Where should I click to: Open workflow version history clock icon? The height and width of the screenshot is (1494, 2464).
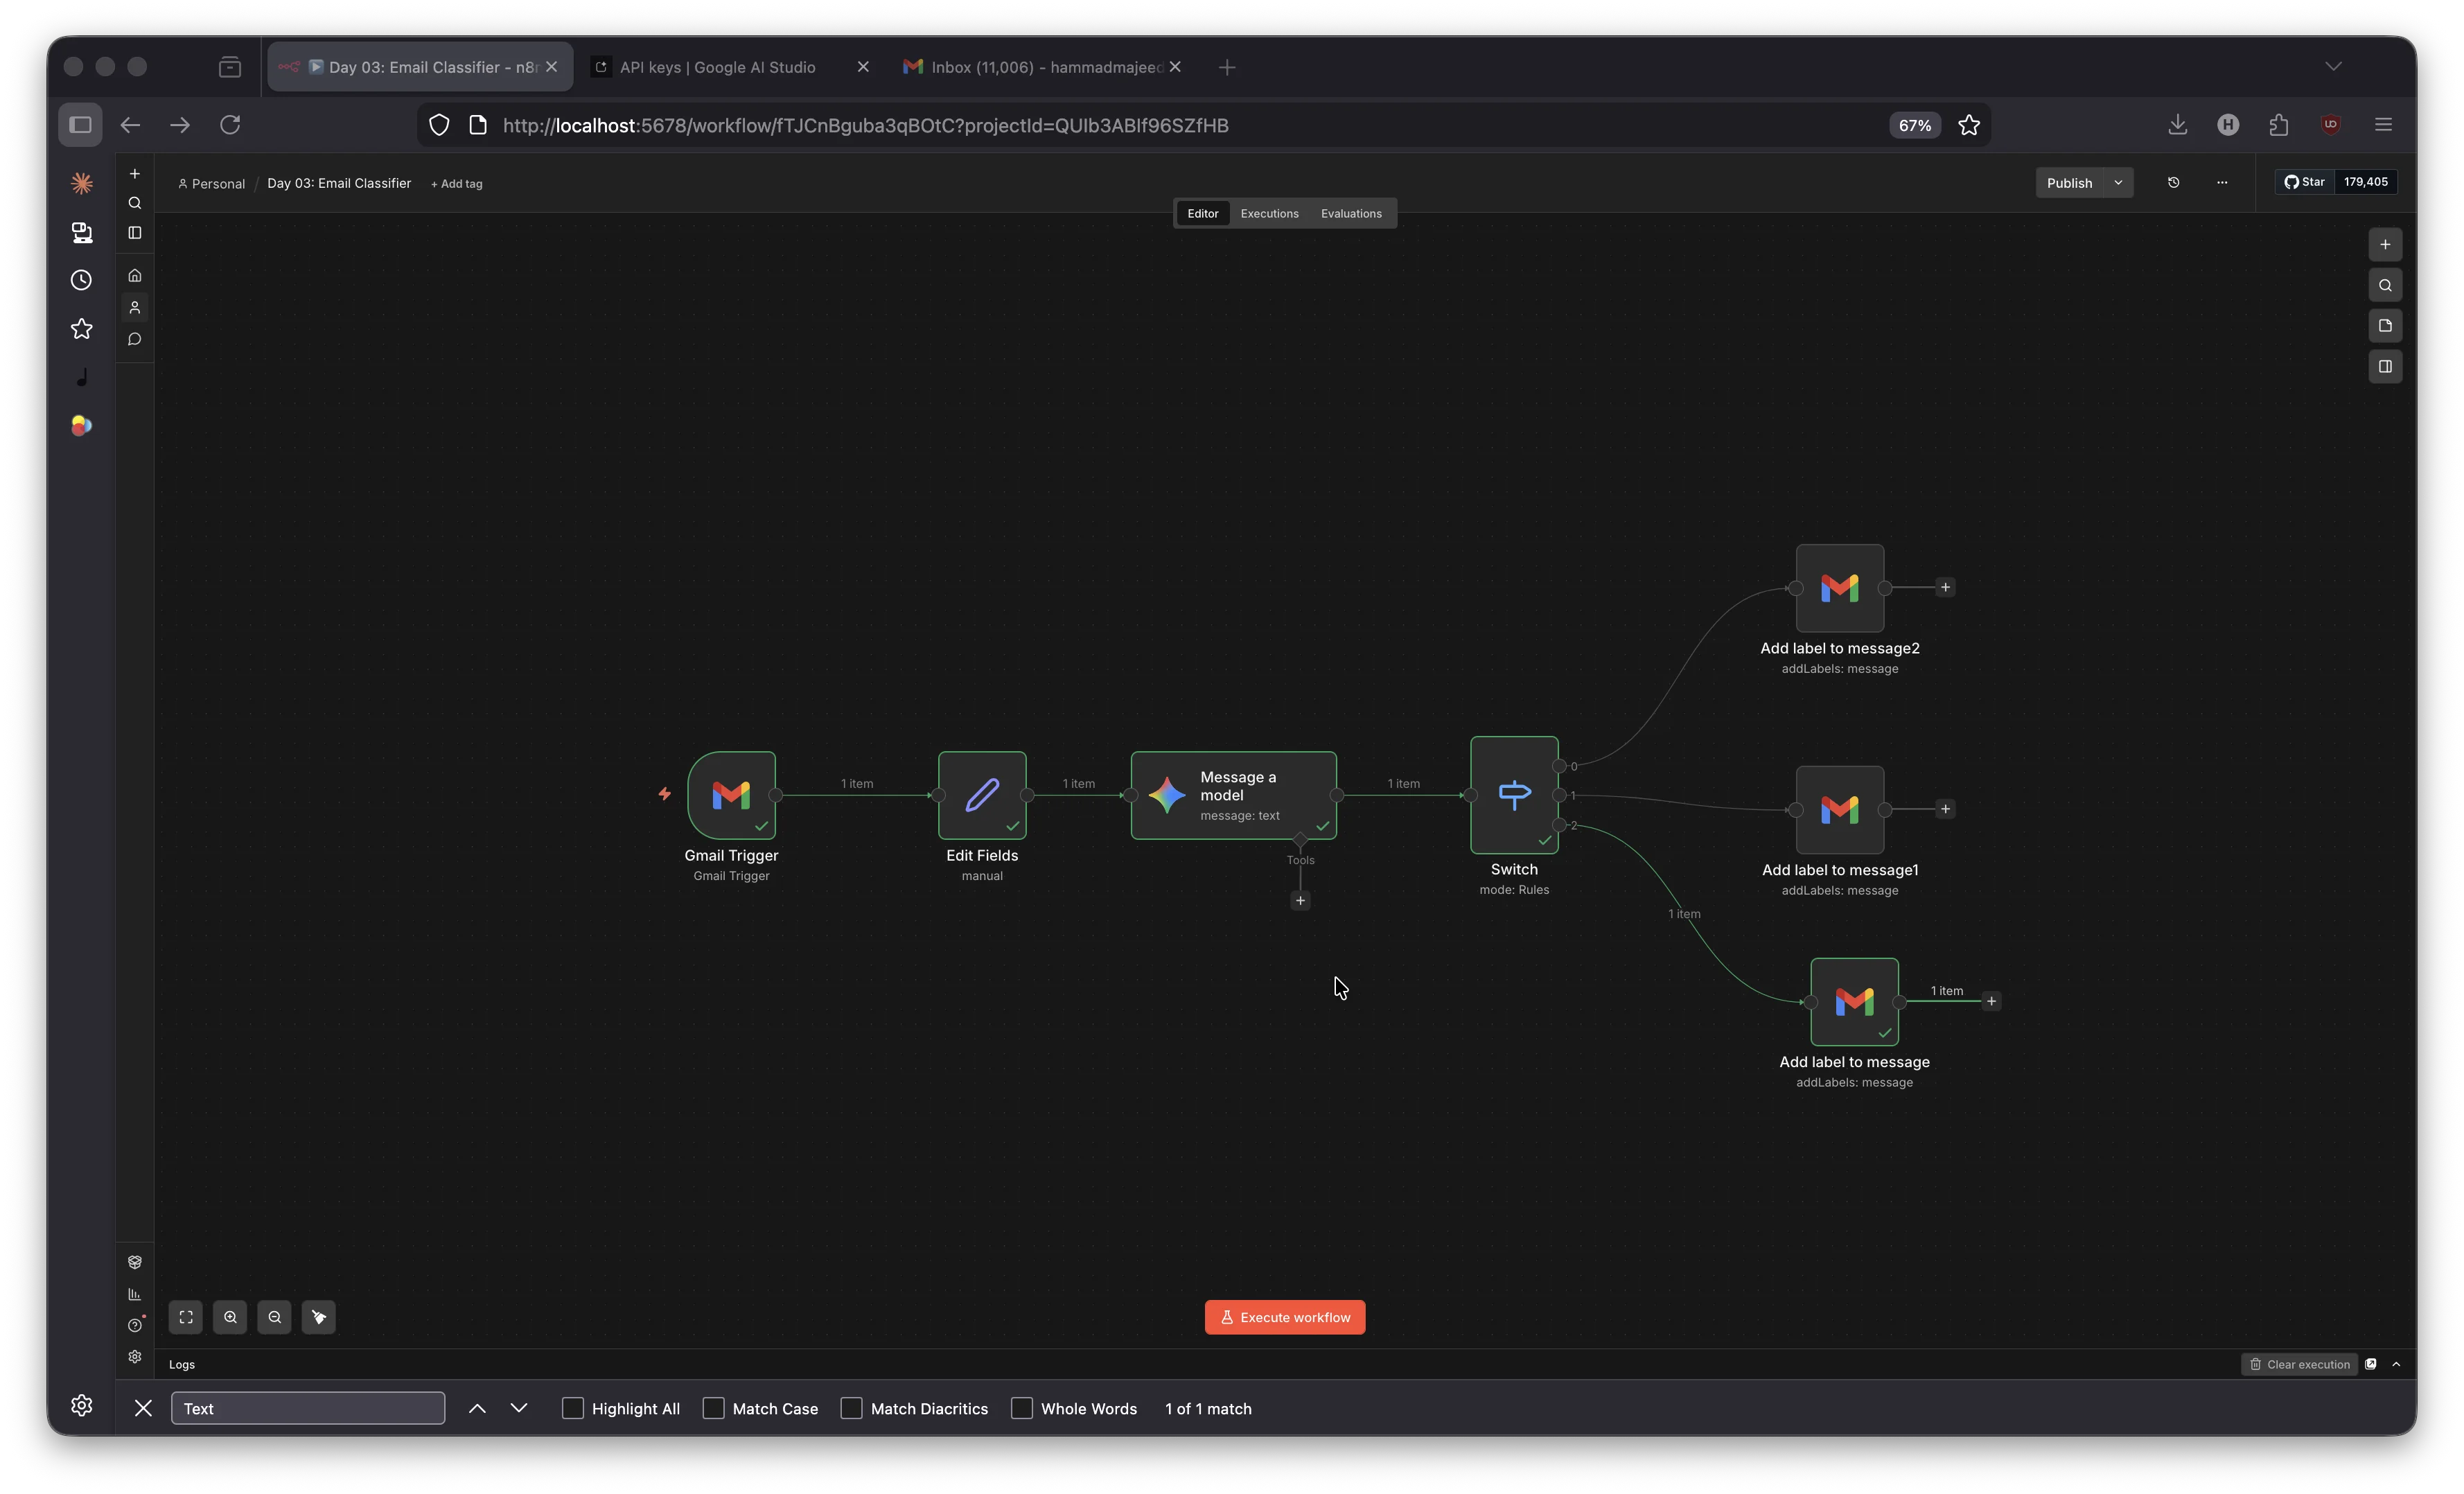point(2174,182)
